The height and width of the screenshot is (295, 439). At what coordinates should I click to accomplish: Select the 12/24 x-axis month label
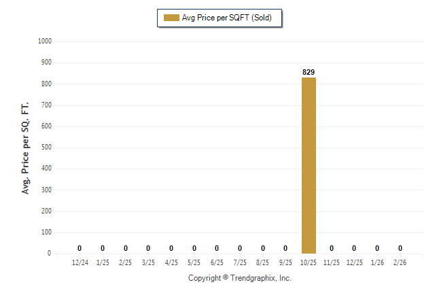point(80,262)
